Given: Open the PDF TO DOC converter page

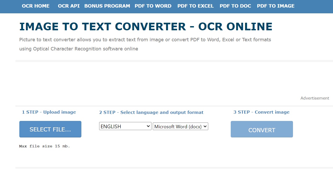Looking at the screenshot, I should tap(235, 6).
